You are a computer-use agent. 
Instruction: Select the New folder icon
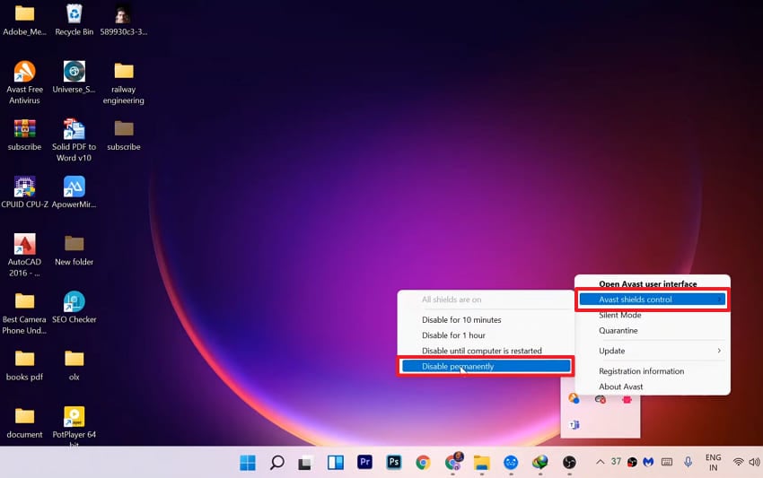pyautogui.click(x=74, y=249)
